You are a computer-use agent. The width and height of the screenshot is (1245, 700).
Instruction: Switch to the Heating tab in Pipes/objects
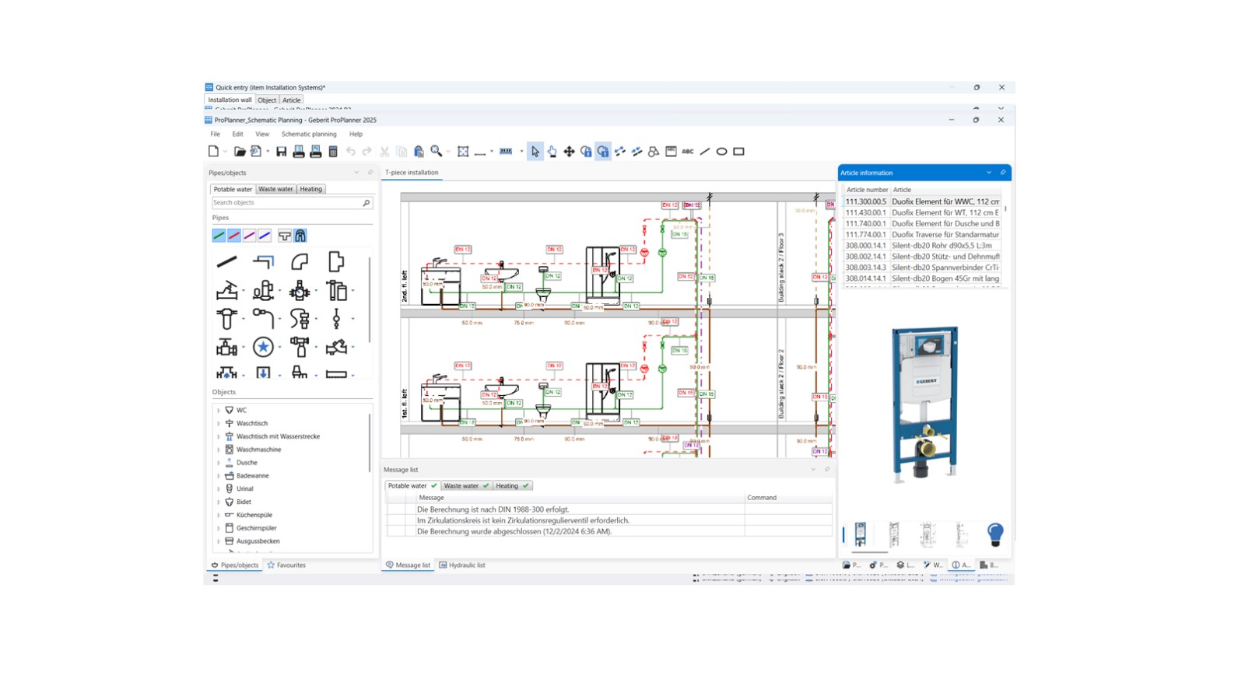(x=310, y=188)
